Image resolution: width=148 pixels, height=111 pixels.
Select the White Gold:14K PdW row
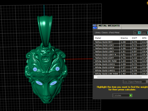[x=121, y=74]
